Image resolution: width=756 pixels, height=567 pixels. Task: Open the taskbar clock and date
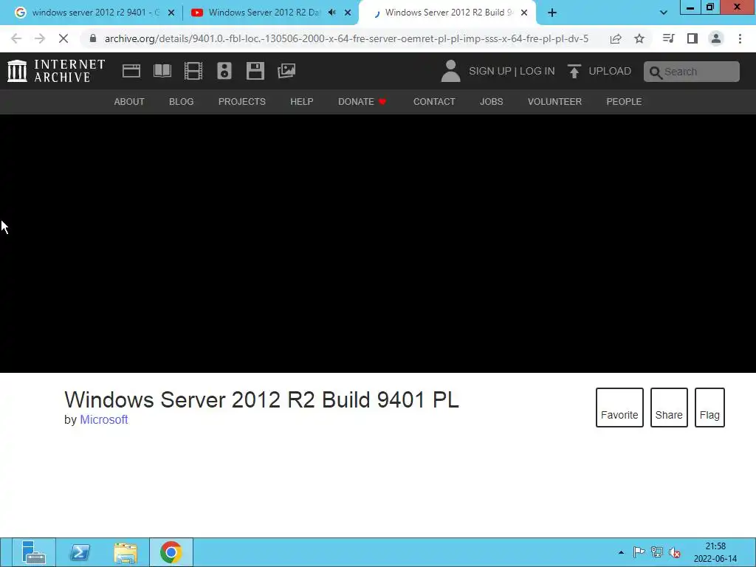click(715, 552)
